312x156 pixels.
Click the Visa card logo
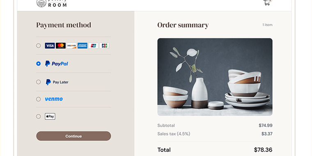tap(50, 46)
